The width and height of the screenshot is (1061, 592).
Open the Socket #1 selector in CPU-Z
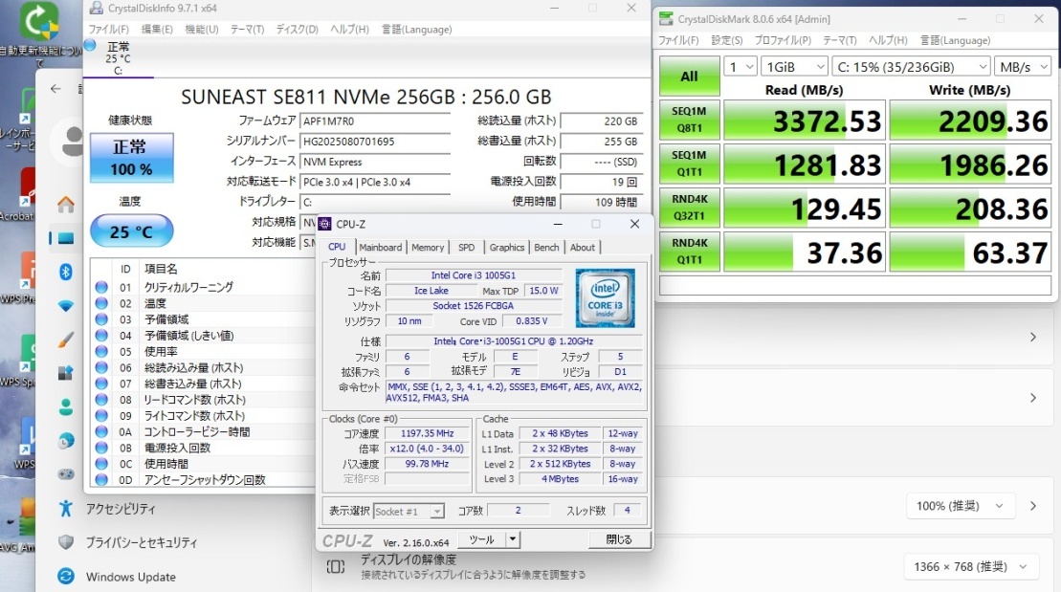[x=409, y=511]
